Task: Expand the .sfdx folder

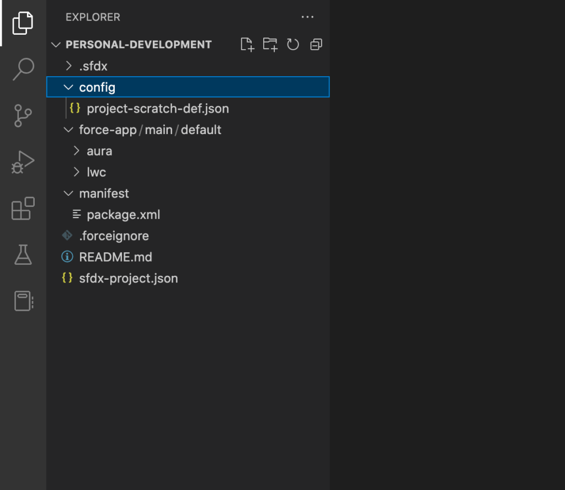Action: [x=93, y=66]
